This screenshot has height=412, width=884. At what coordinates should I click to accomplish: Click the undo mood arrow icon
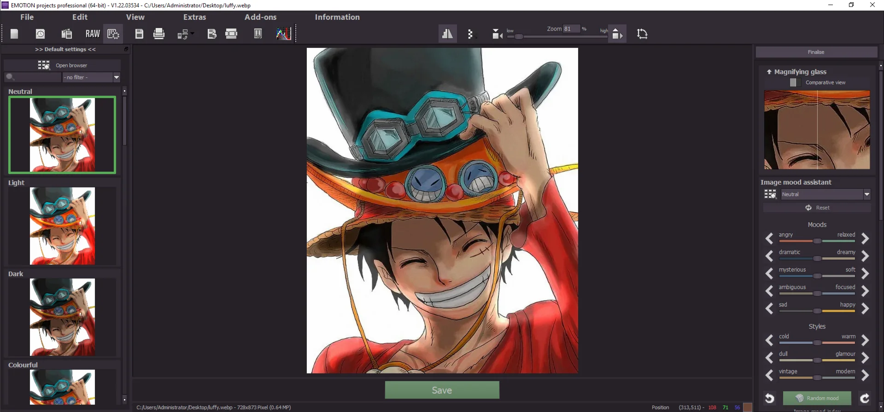(x=769, y=398)
